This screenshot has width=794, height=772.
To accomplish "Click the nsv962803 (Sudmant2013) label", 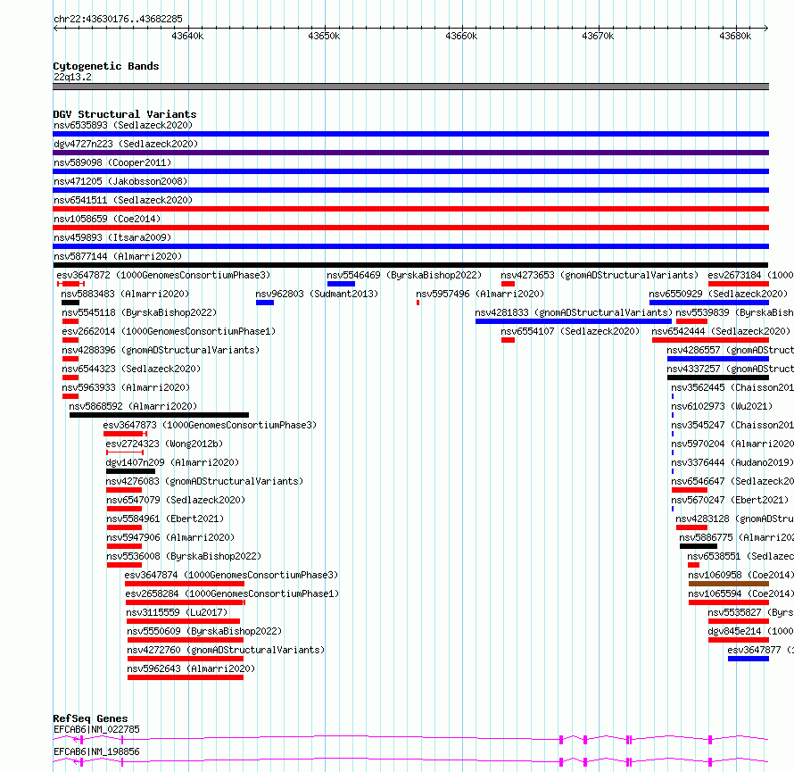I will click(x=317, y=294).
